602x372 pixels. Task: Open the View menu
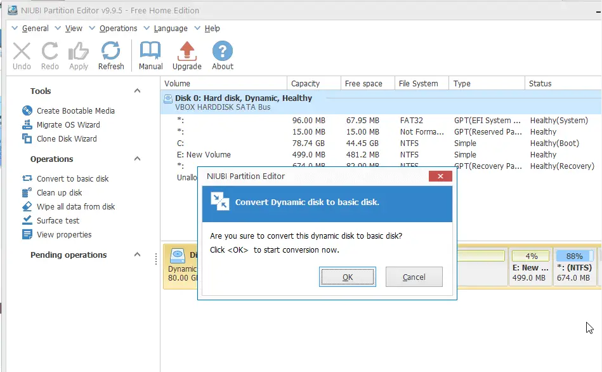click(x=74, y=29)
